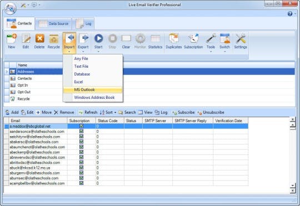300x206 pixels.
Task: Toggle subscription checkbox for abakersc row
Action: (x=81, y=142)
